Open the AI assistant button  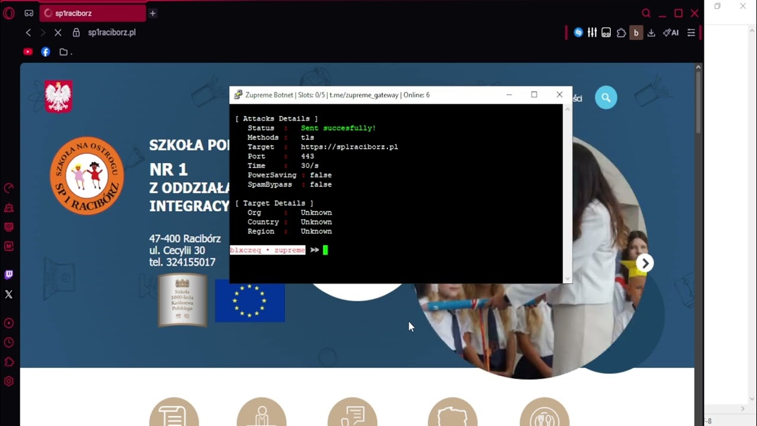(x=671, y=33)
